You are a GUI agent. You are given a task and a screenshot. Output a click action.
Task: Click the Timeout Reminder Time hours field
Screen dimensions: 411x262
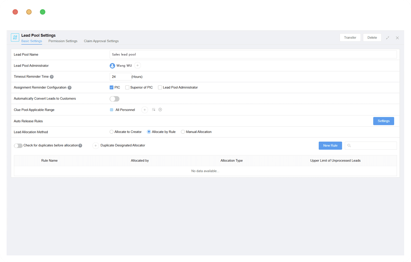[121, 77]
